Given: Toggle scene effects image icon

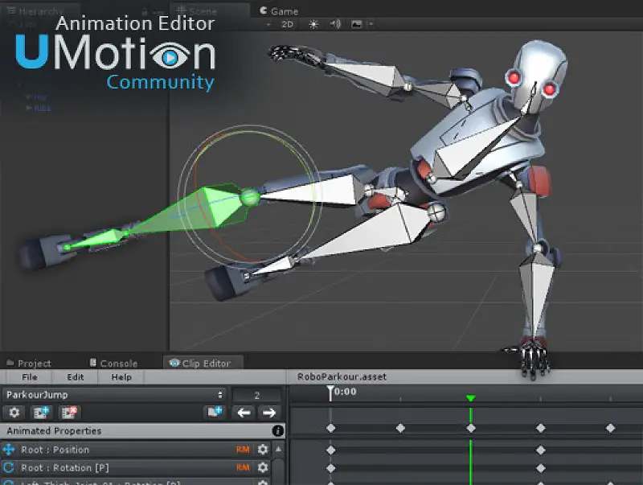Looking at the screenshot, I should (x=357, y=25).
